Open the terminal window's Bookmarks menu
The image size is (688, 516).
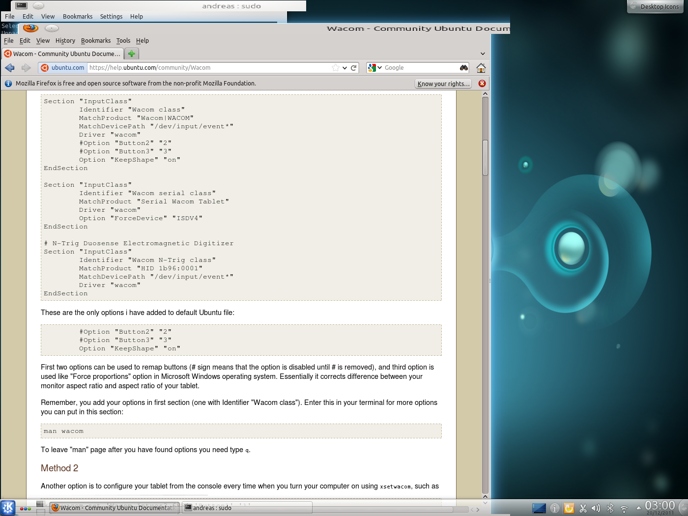click(78, 17)
